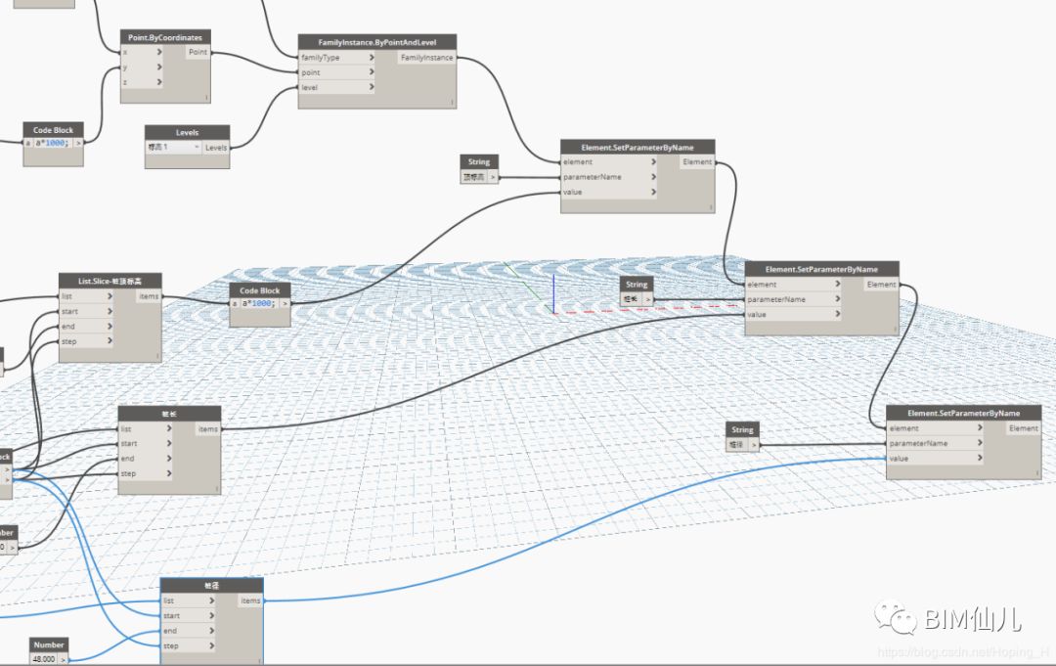The width and height of the screenshot is (1056, 666).
Task: Click element port on SetParameterByName fed by FamilyInstance
Action: tap(609, 161)
